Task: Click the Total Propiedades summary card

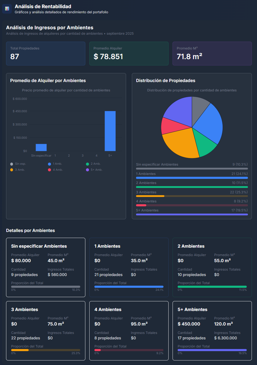Action: point(46,53)
